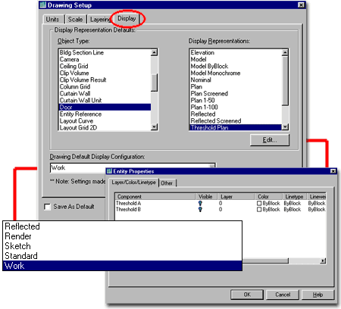
Task: Close the Entity Properties dialog
Action: (x=333, y=171)
